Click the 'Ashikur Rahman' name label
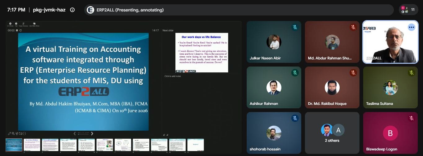 (264, 104)
